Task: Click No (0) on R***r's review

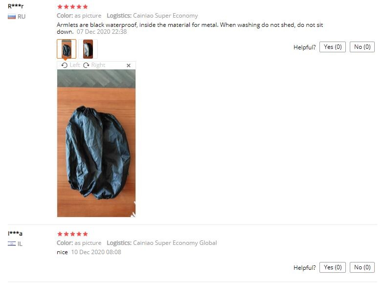Action: [x=362, y=47]
